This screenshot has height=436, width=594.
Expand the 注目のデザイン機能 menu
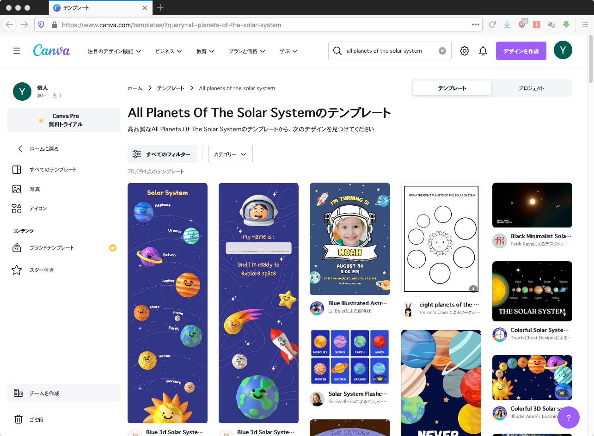point(114,51)
